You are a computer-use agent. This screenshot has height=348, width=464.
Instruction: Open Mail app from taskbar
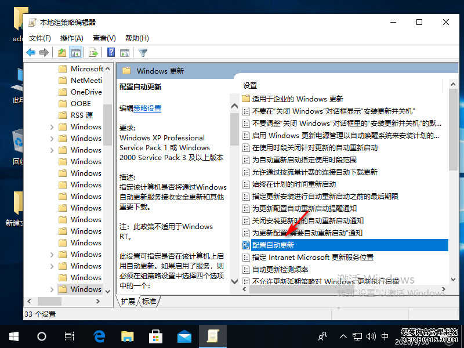pyautogui.click(x=184, y=337)
